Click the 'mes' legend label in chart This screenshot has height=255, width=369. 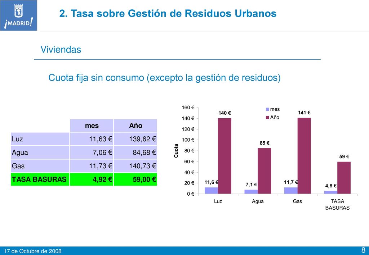275,109
